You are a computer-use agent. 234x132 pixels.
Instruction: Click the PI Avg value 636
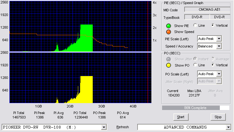(x=60, y=117)
